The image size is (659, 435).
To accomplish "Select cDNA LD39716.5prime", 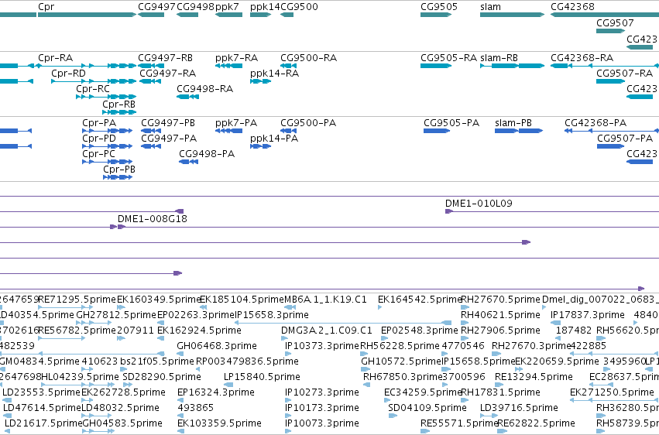I will coord(489,416).
